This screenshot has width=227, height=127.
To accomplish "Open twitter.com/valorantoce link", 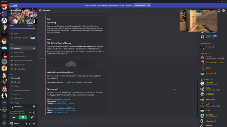I will 64,110.
